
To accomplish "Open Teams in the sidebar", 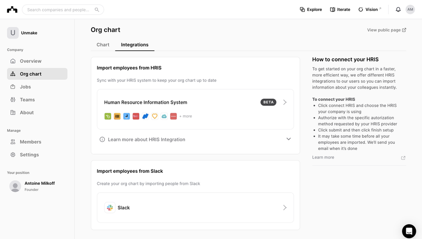I will click(37, 100).
